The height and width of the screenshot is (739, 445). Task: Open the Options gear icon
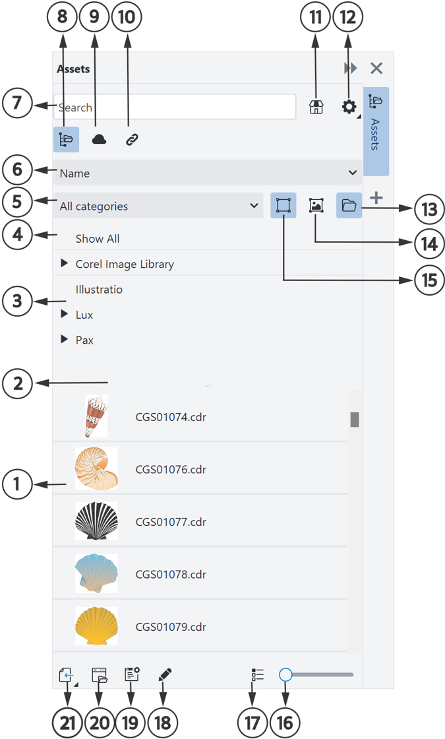(349, 107)
